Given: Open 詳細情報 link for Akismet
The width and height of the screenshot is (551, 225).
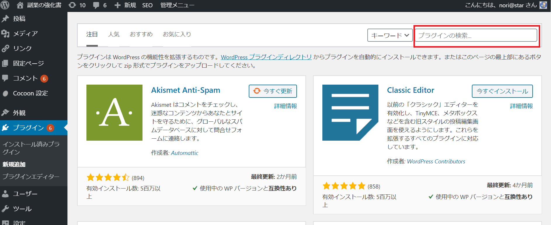Looking at the screenshot, I should tap(286, 106).
